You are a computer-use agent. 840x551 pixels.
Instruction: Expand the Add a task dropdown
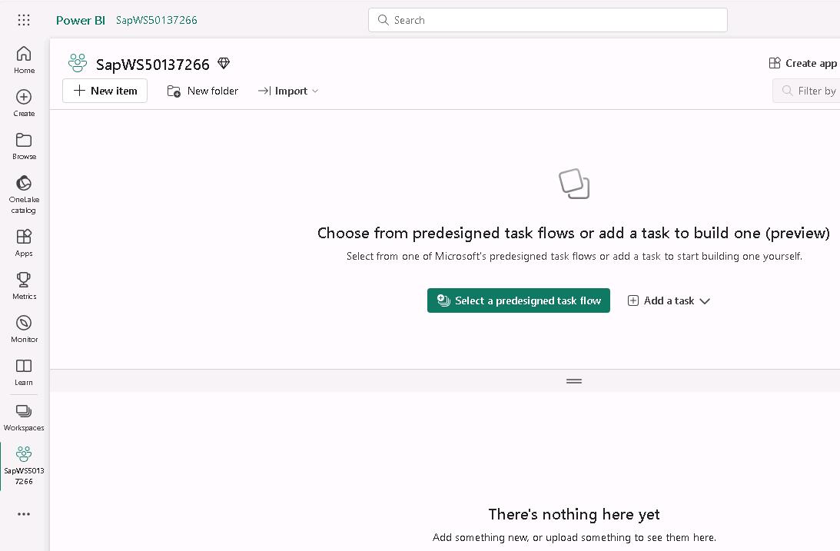point(669,301)
